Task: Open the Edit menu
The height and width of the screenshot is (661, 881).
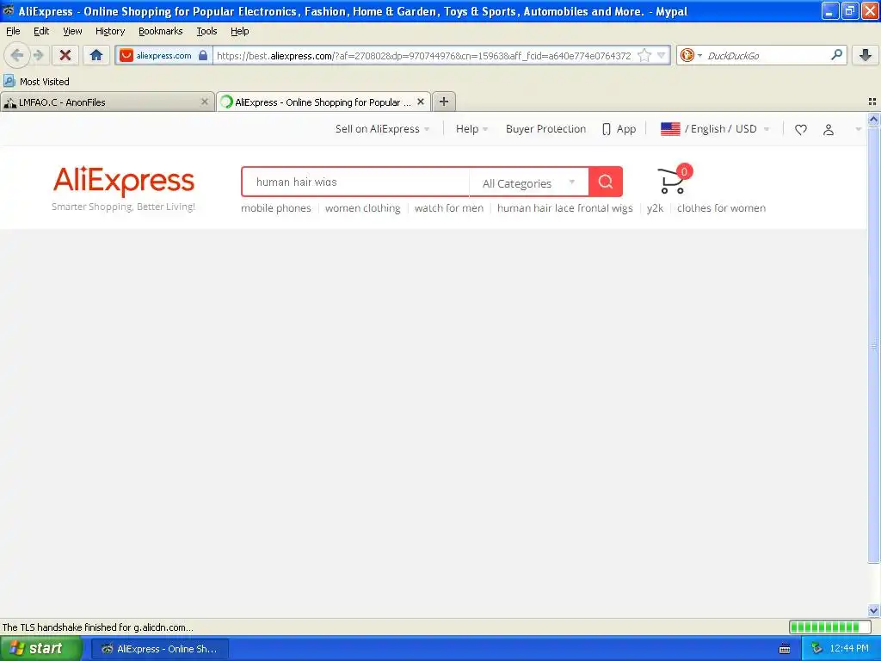Action: click(x=41, y=31)
